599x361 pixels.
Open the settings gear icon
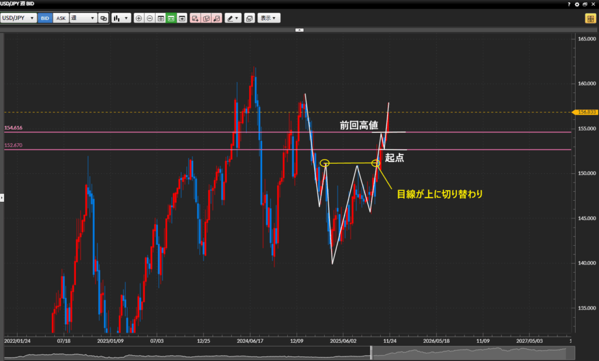(x=577, y=4)
